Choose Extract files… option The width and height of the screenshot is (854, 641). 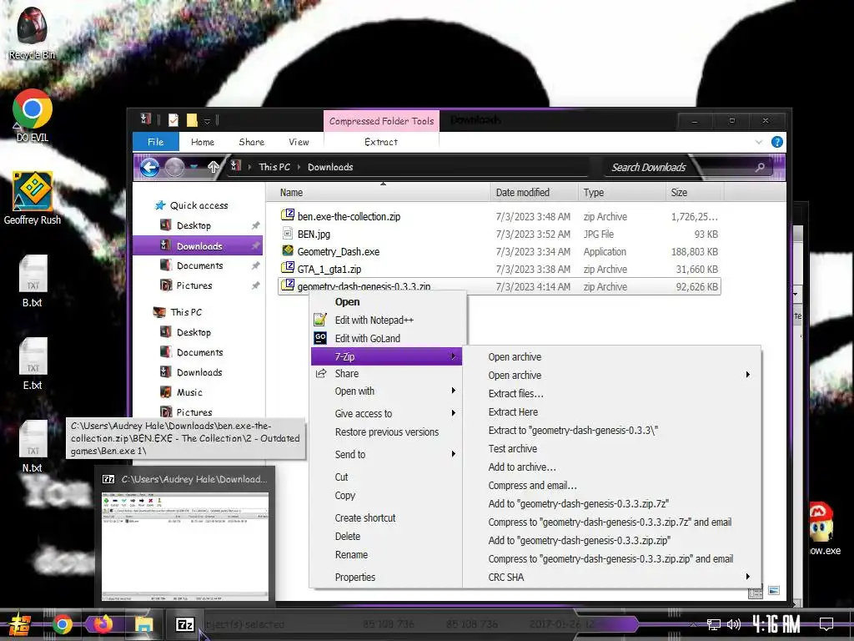click(x=515, y=394)
